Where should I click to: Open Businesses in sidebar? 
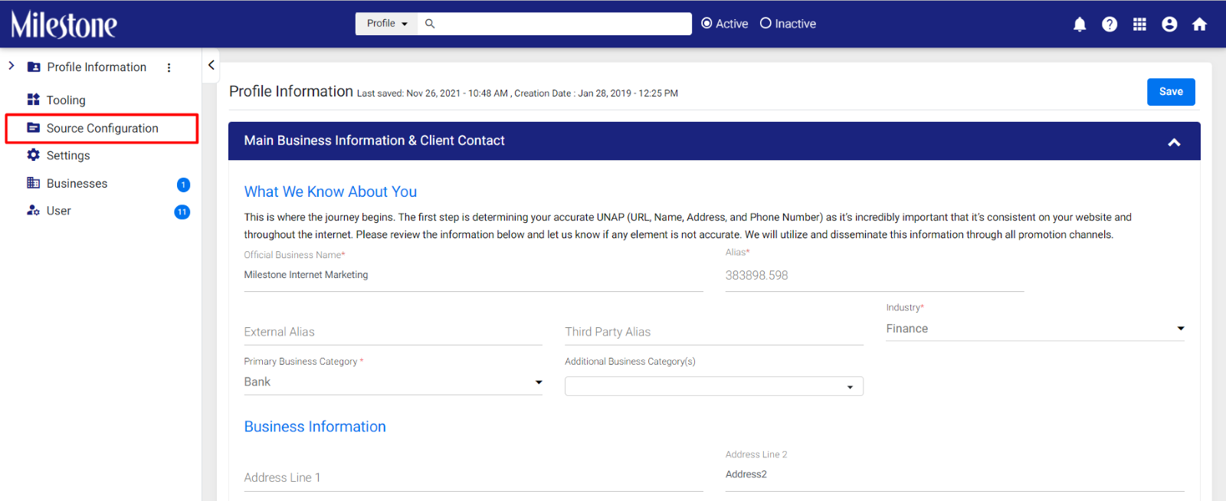click(77, 184)
